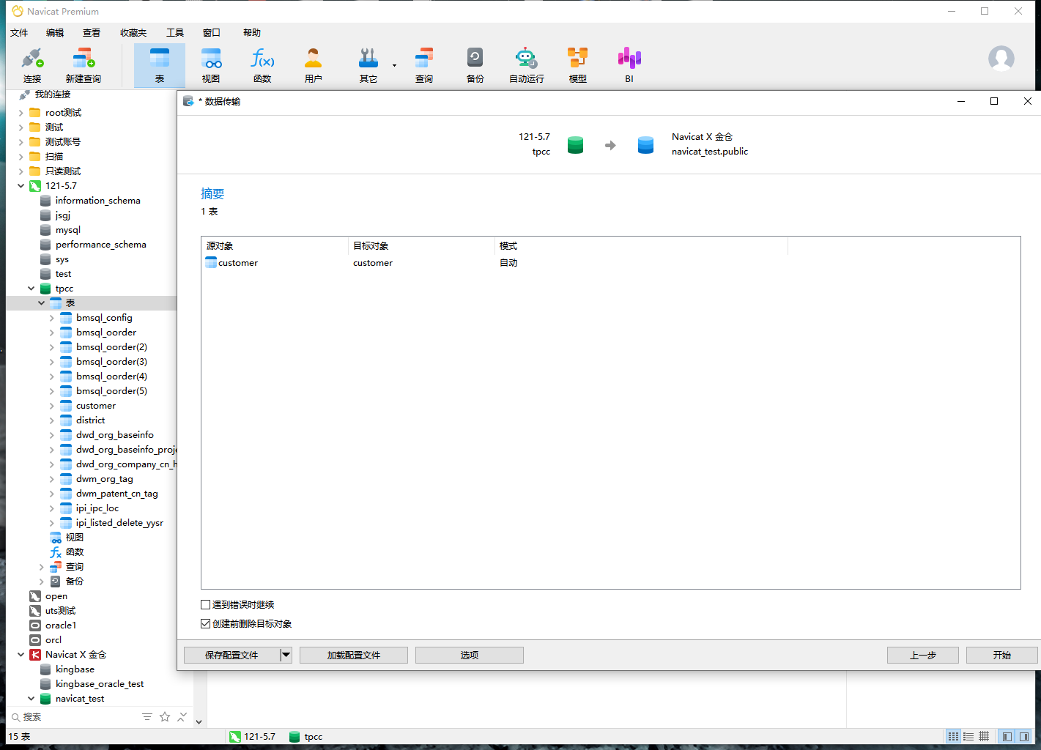This screenshot has height=750, width=1041.
Task: Select the customer row in summary list
Action: pyautogui.click(x=610, y=263)
